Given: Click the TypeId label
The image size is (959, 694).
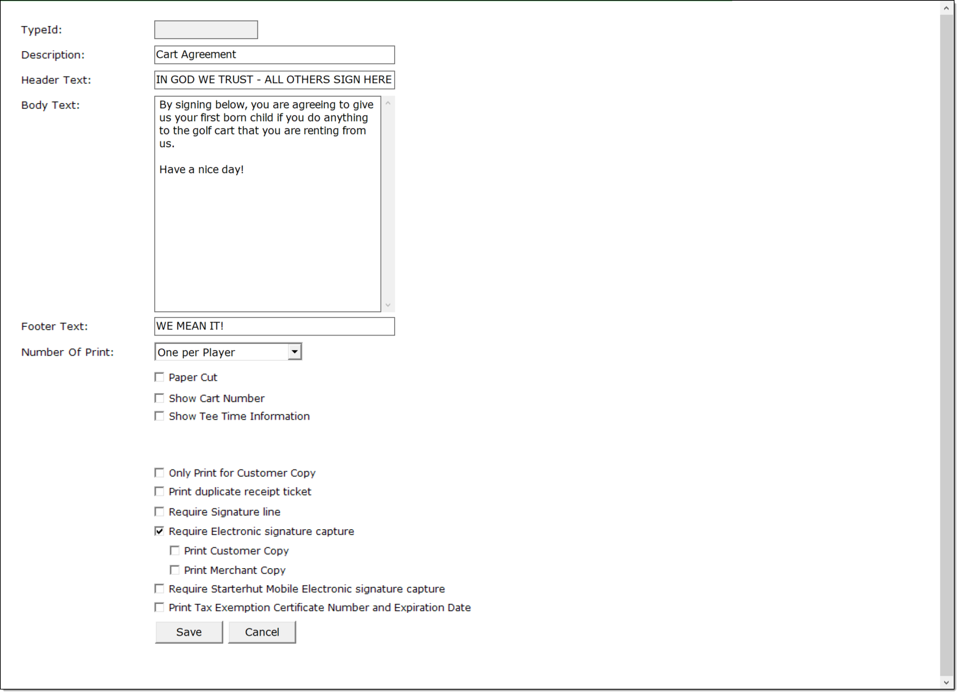Looking at the screenshot, I should pos(41,30).
